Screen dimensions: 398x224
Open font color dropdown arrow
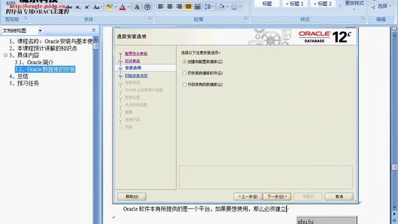(x=128, y=7)
